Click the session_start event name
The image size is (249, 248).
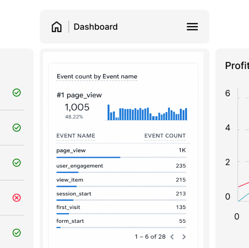[74, 194]
